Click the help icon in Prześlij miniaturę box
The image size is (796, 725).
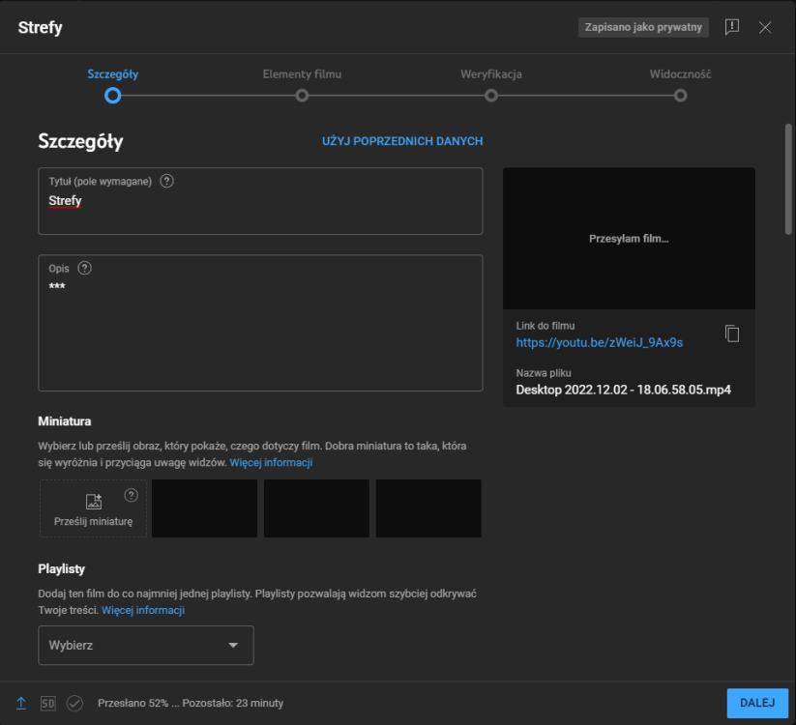(x=132, y=495)
